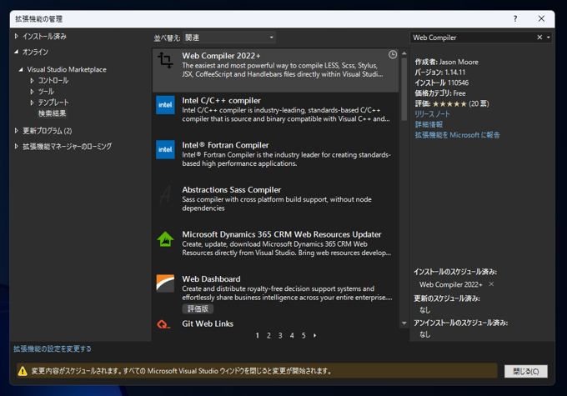Click the バージョン: 1.14.11 text
The width and height of the screenshot is (567, 396).
pos(439,73)
